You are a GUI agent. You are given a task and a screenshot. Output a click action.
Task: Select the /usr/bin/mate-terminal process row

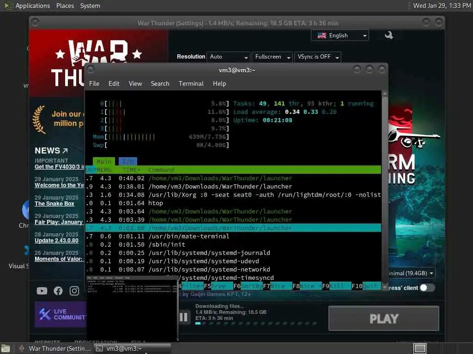pyautogui.click(x=233, y=236)
